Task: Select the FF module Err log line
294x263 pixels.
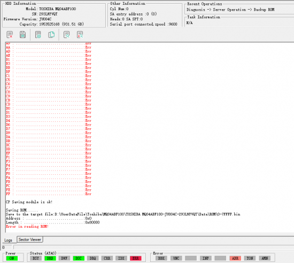Action: [49, 194]
